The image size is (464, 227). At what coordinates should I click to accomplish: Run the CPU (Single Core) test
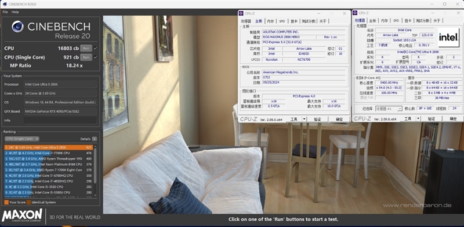86,57
